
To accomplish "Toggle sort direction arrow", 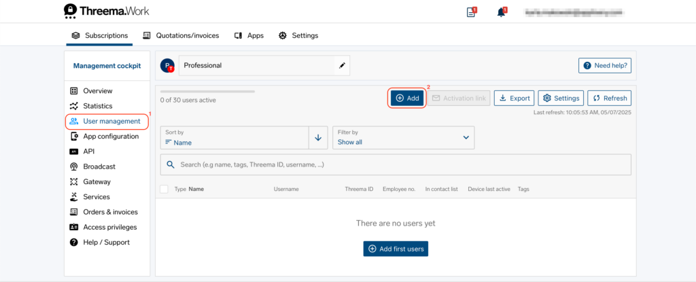I will 318,138.
